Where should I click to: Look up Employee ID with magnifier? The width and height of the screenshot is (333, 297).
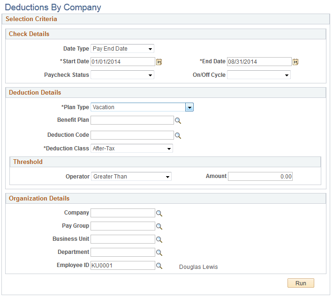click(159, 266)
